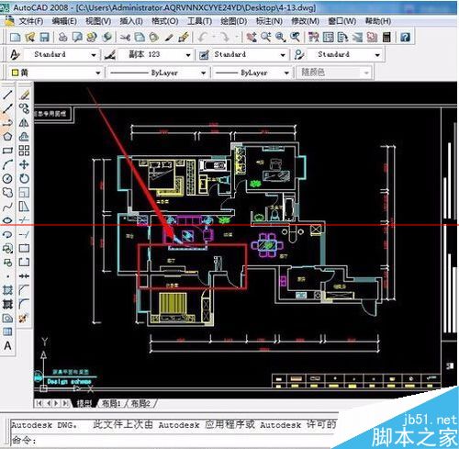Select the Chamfer modify tool
The height and width of the screenshot is (449, 459).
pos(24,290)
